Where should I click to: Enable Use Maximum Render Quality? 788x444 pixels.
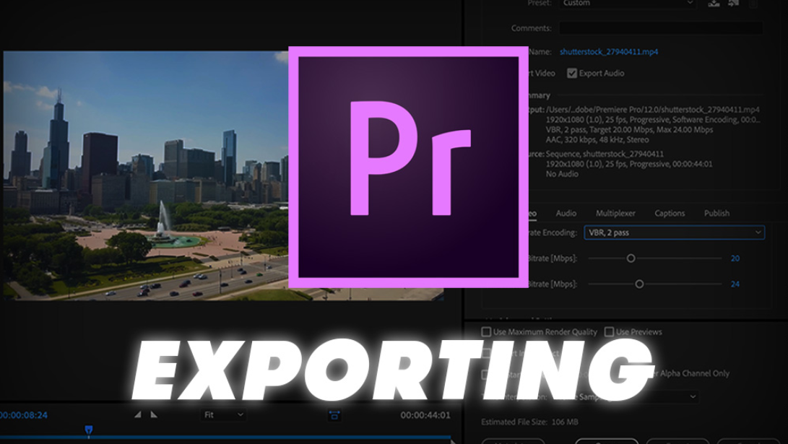pos(486,332)
